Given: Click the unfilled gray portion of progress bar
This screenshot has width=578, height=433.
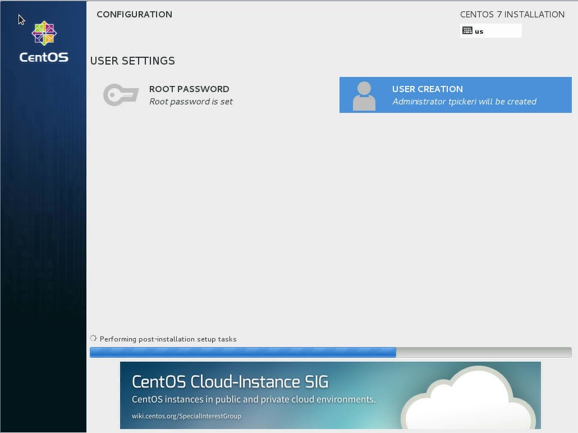Looking at the screenshot, I should point(483,352).
